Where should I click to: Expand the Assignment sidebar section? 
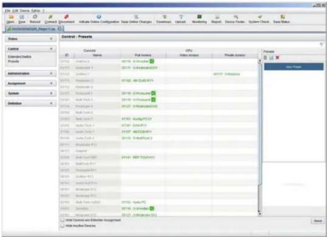coord(31,83)
